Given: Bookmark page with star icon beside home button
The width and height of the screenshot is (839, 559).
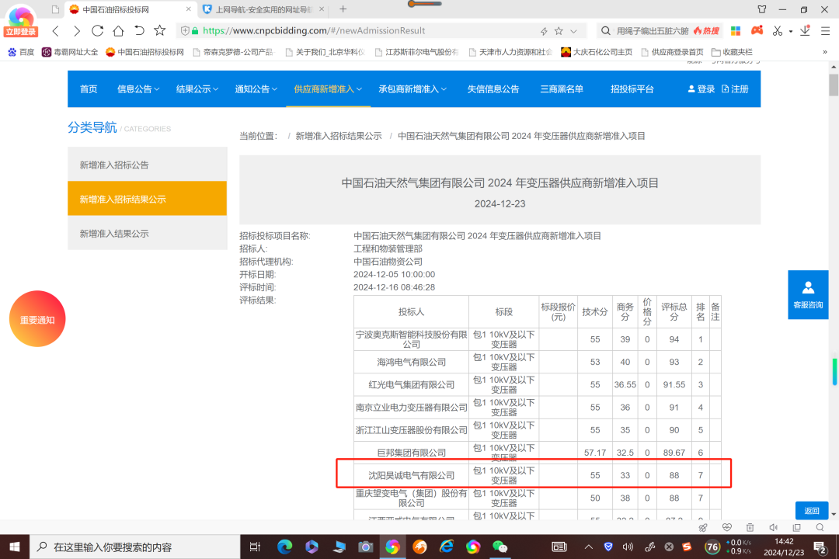Looking at the screenshot, I should click(159, 30).
